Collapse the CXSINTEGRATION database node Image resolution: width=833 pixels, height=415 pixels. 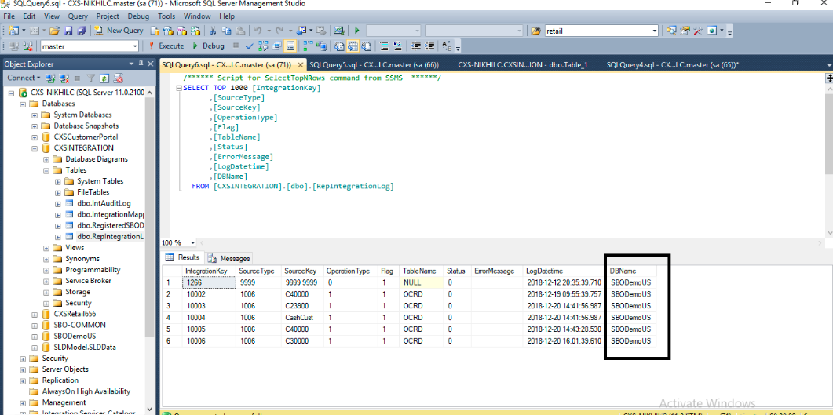point(35,148)
